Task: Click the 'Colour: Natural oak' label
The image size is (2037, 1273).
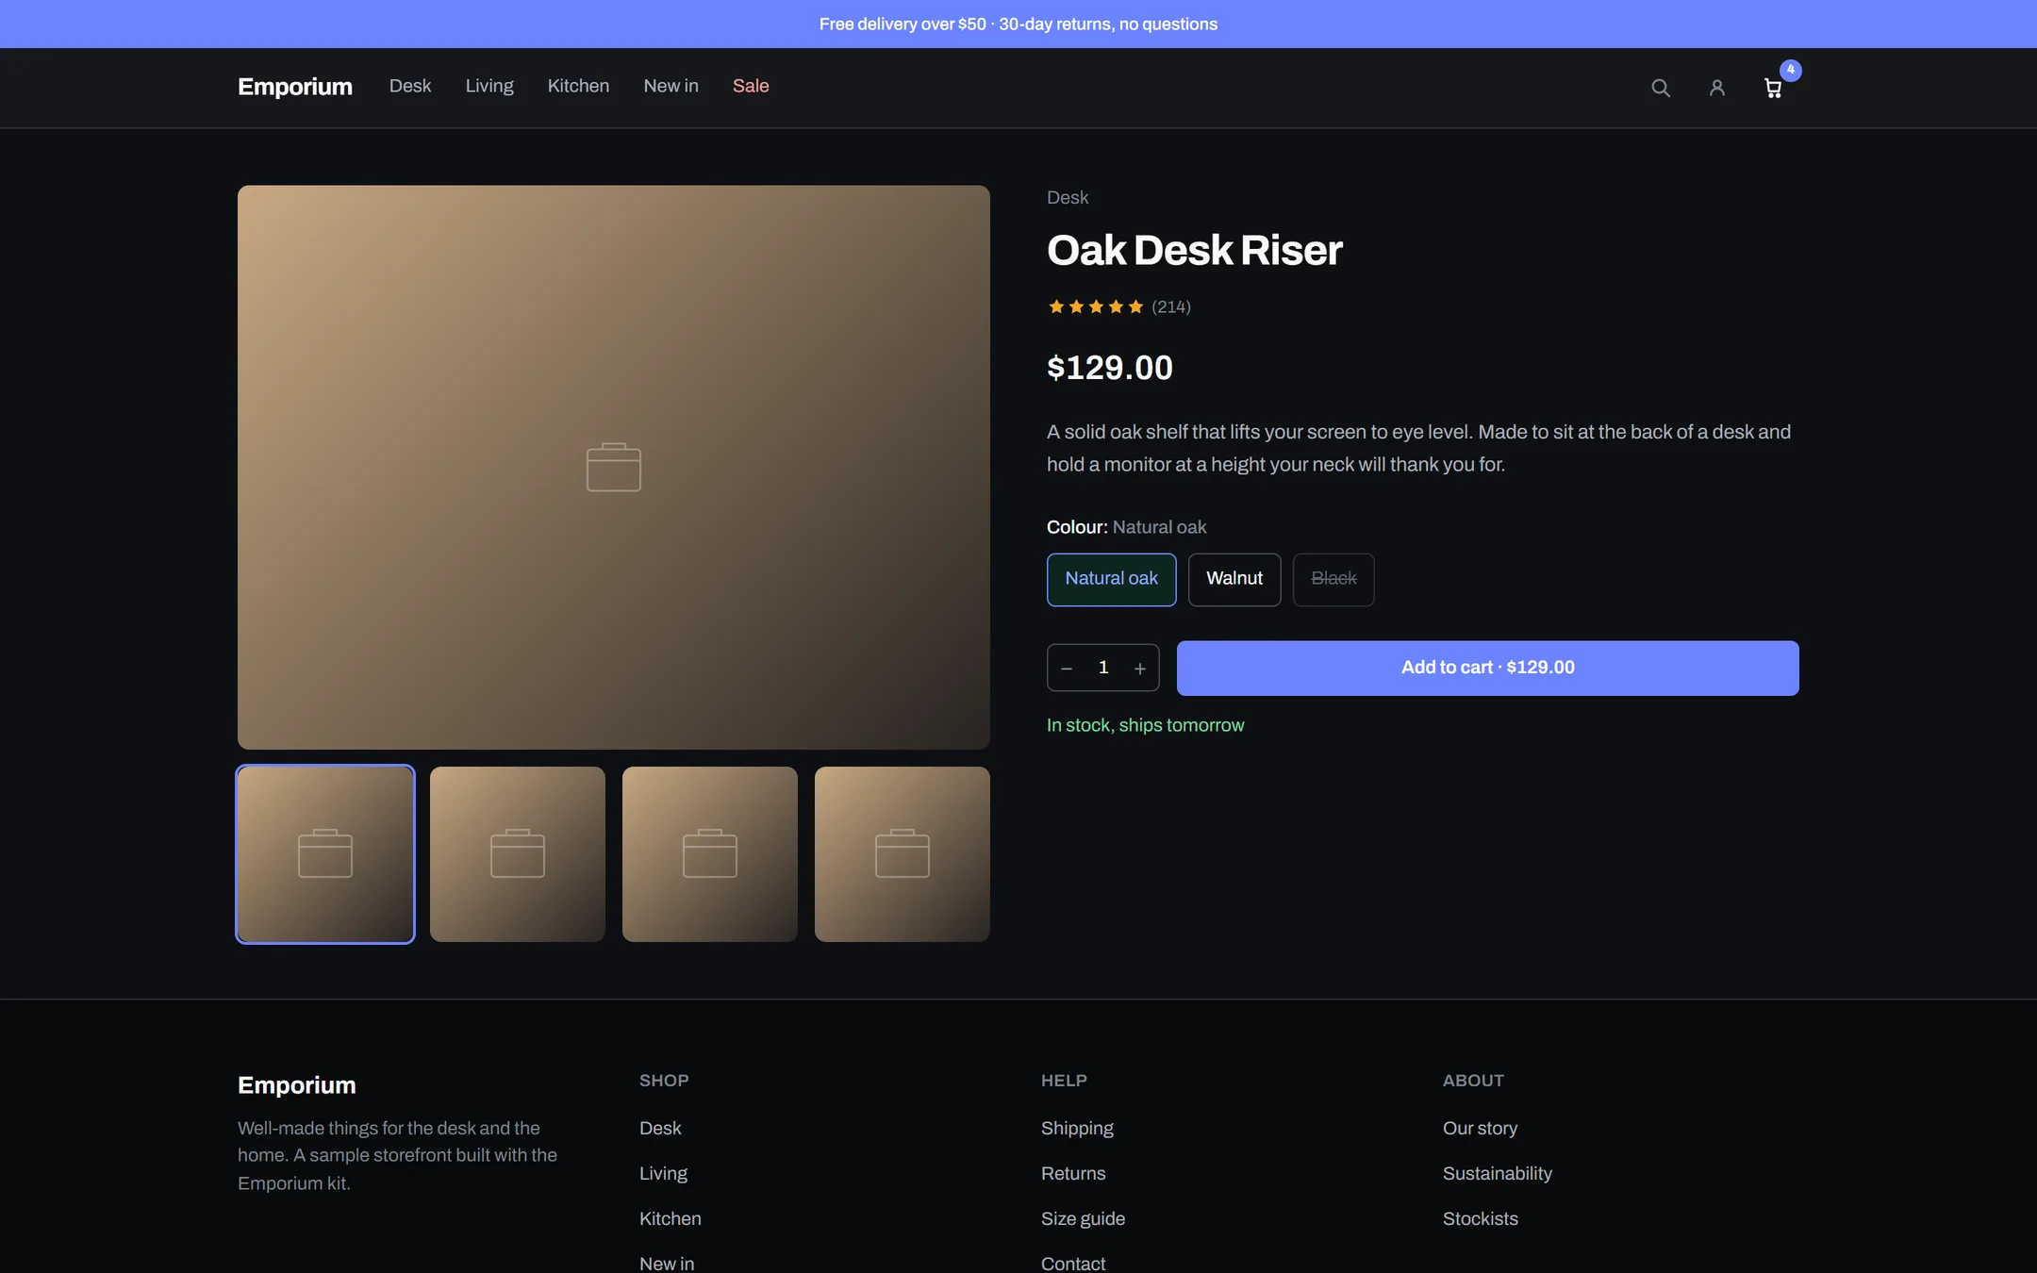Action: click(x=1126, y=527)
